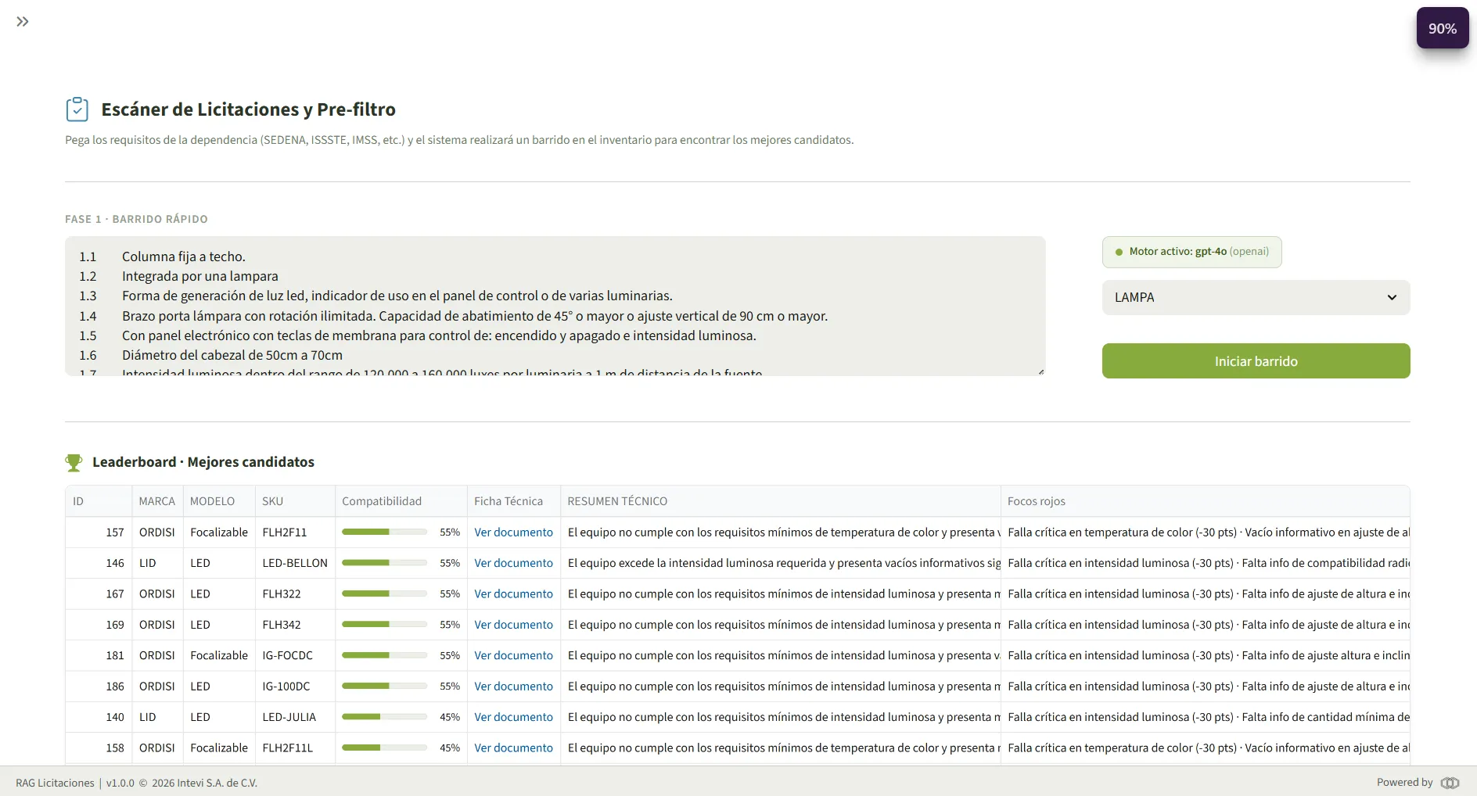Click the Powered by logo icon

[x=1450, y=783]
